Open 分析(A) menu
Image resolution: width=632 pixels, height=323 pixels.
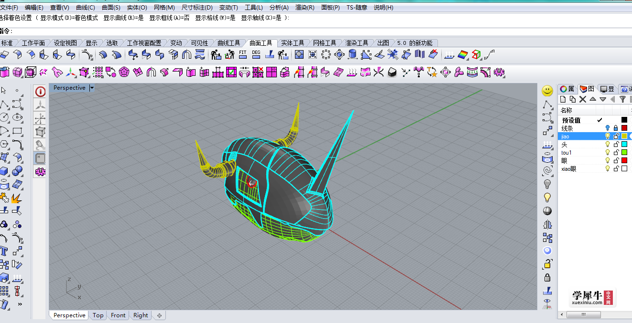click(x=279, y=8)
